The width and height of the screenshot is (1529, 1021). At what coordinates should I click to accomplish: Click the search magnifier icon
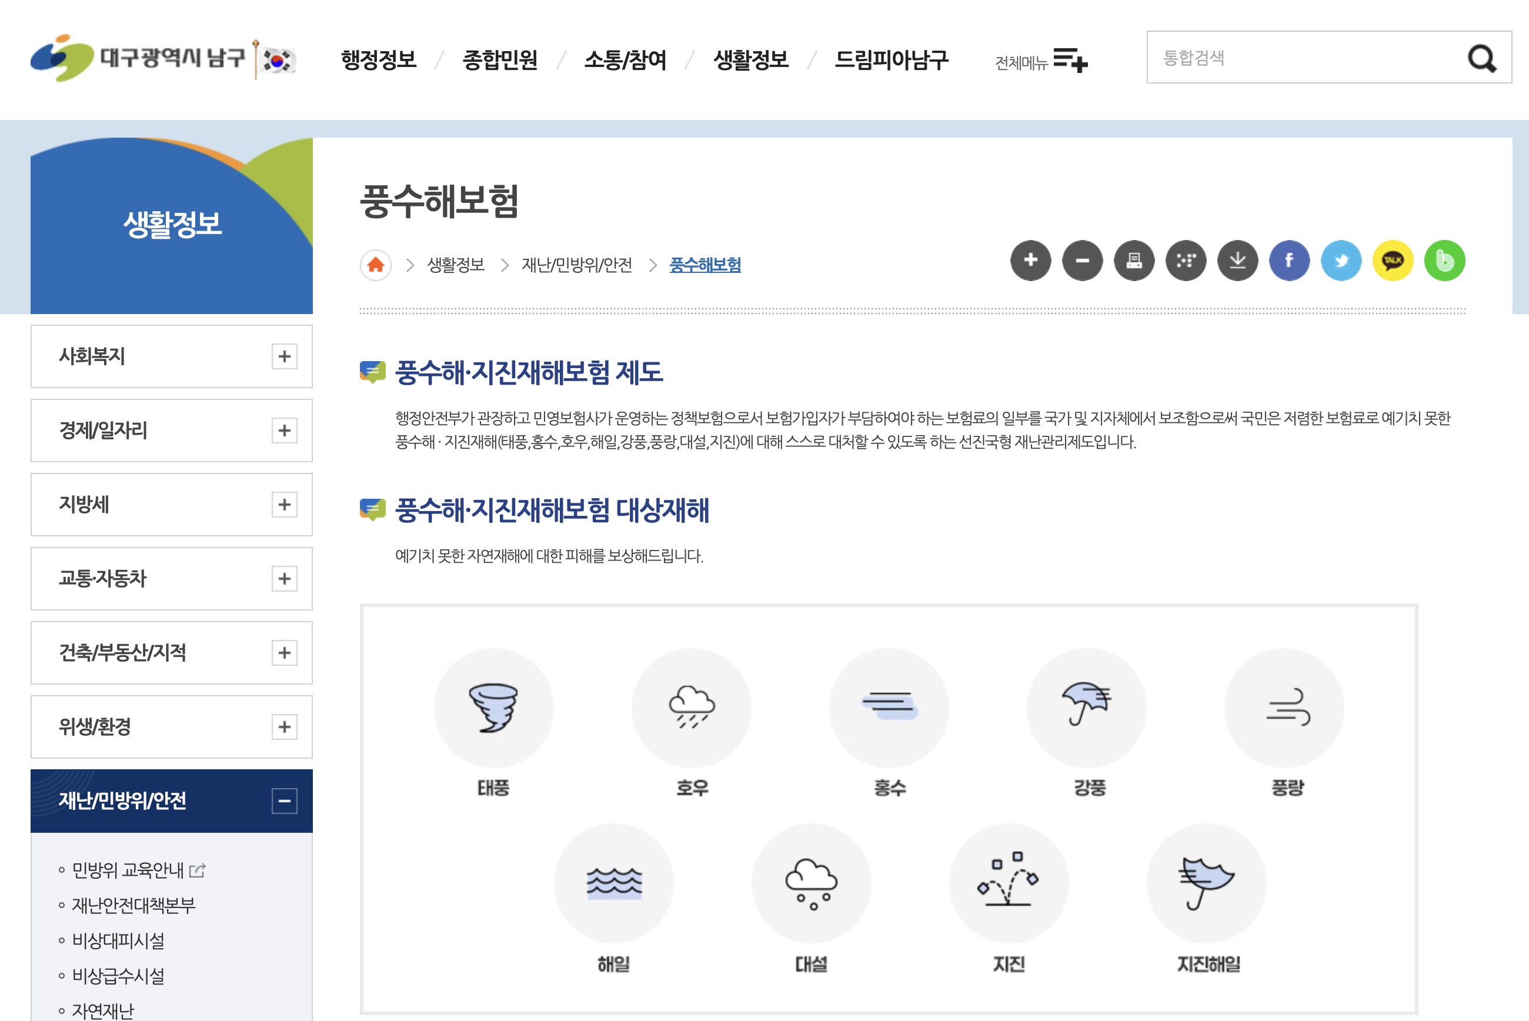[x=1481, y=59]
